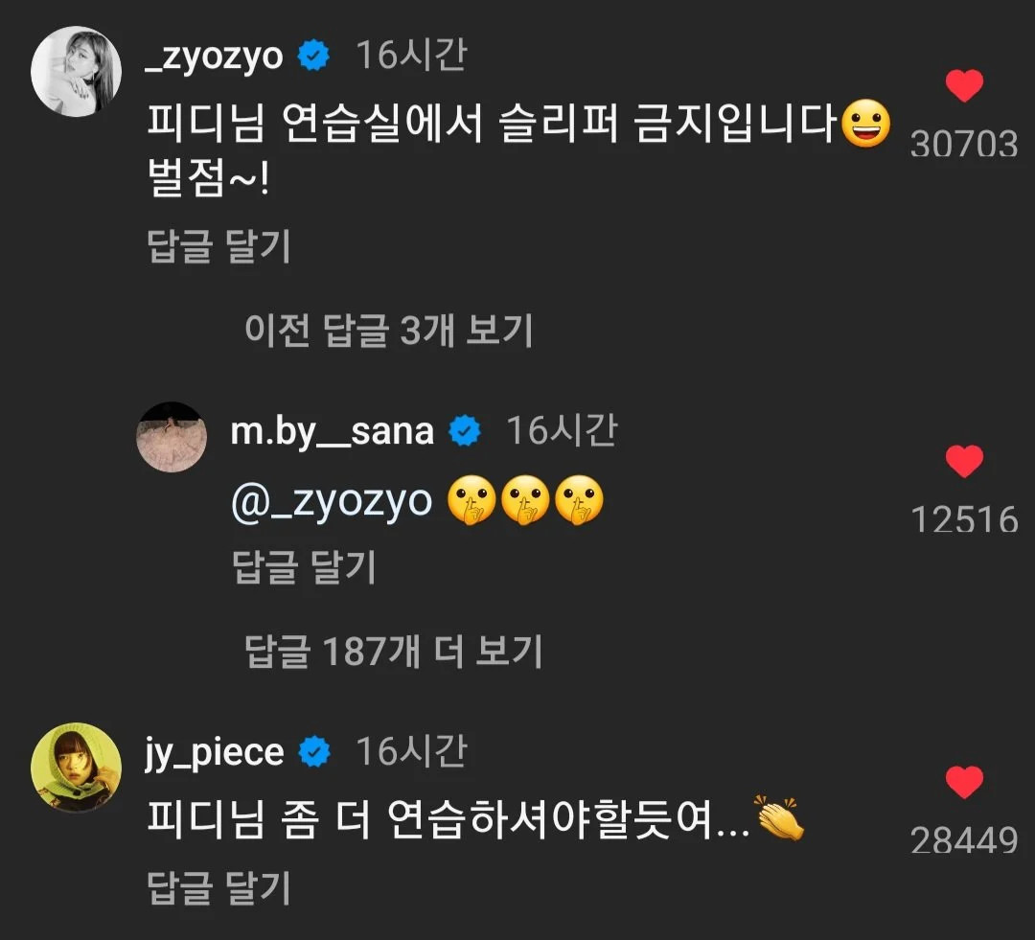Screen dimensions: 1035x940
Task: Expand the previous 3 replies (이전 답글 3개 보기)
Action: pyautogui.click(x=387, y=331)
